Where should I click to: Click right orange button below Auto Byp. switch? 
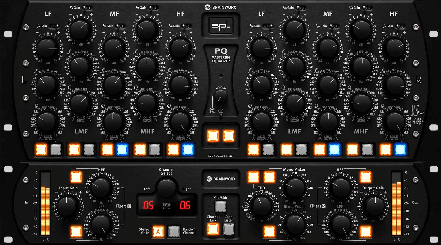click(228, 136)
